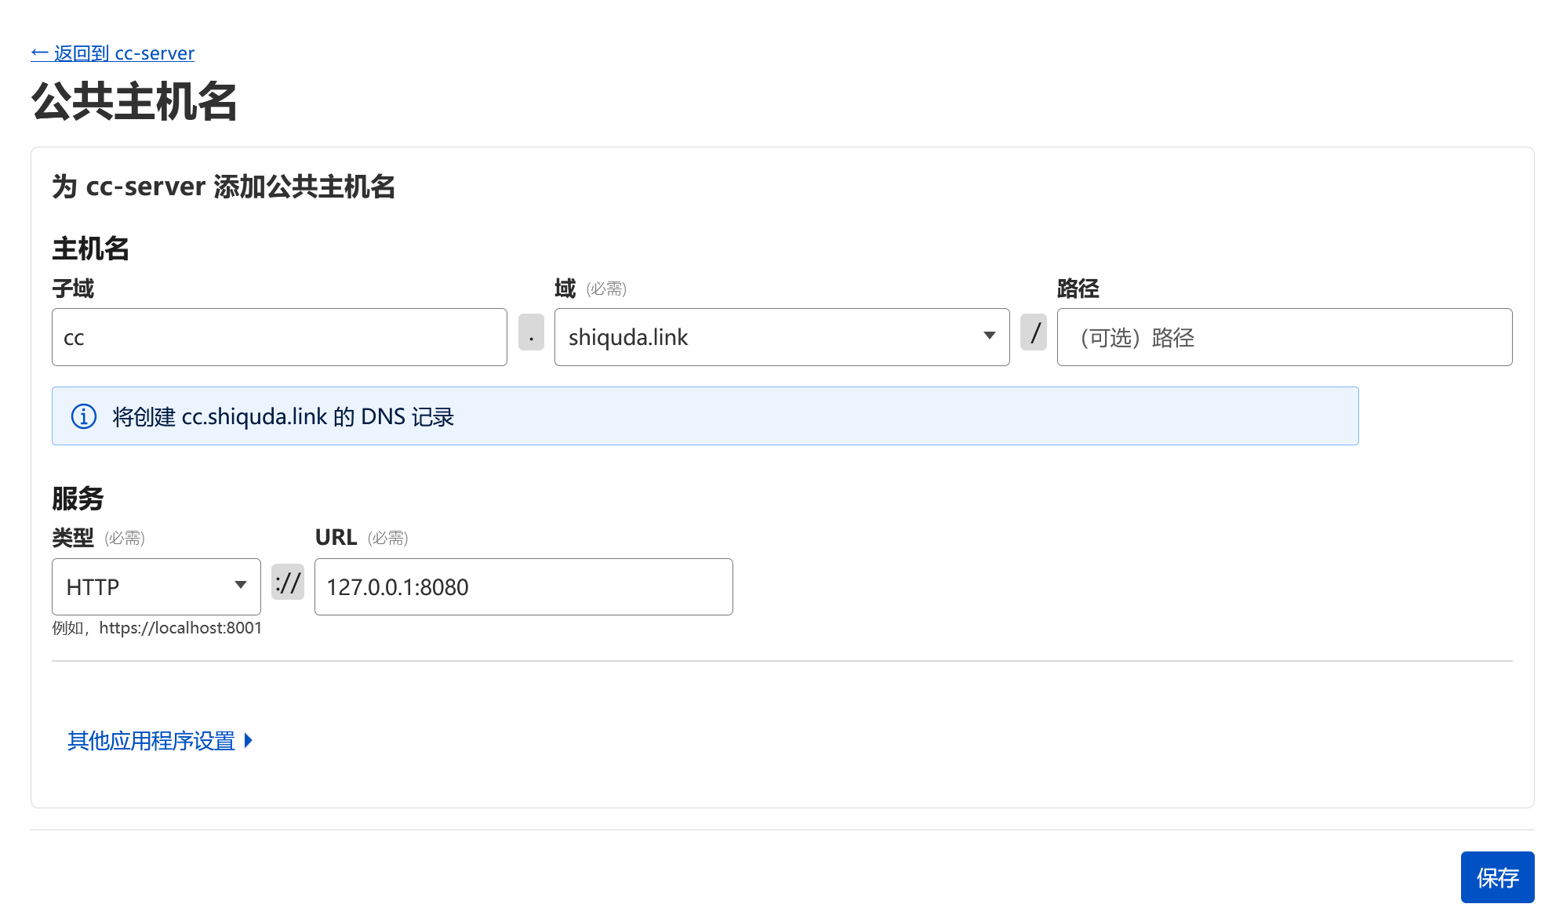The width and height of the screenshot is (1563, 922).
Task: Click the domain dropdown caret arrow
Action: tap(990, 336)
